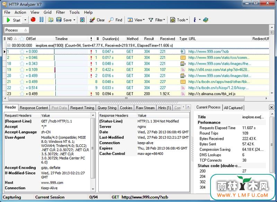The image size is (277, 202).
Task: Switch to the Raw Stream tab
Action: point(145,108)
